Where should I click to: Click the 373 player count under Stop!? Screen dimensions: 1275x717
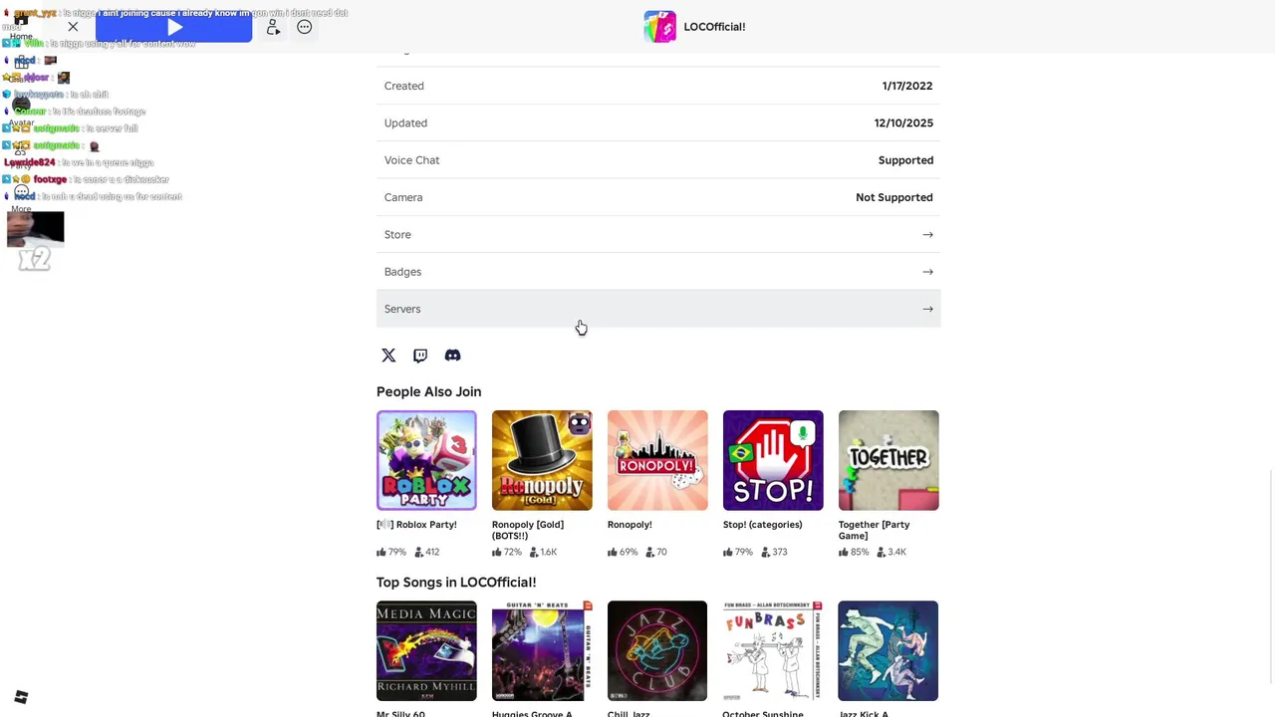774,552
